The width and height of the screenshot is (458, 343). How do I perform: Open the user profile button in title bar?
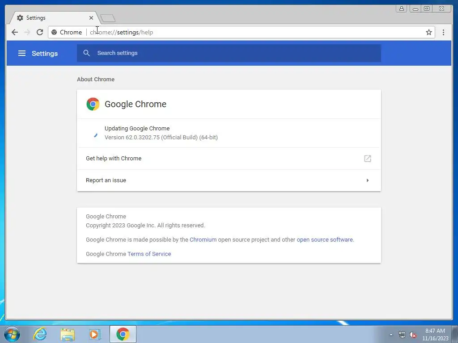(402, 8)
